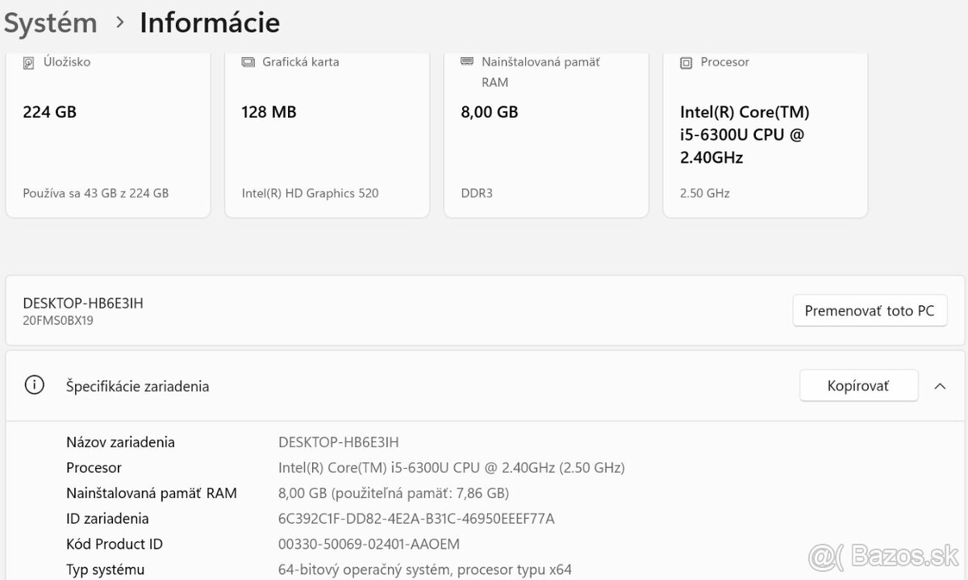The image size is (968, 580).
Task: Click the Bazos.sk watermark logo
Action: (882, 556)
